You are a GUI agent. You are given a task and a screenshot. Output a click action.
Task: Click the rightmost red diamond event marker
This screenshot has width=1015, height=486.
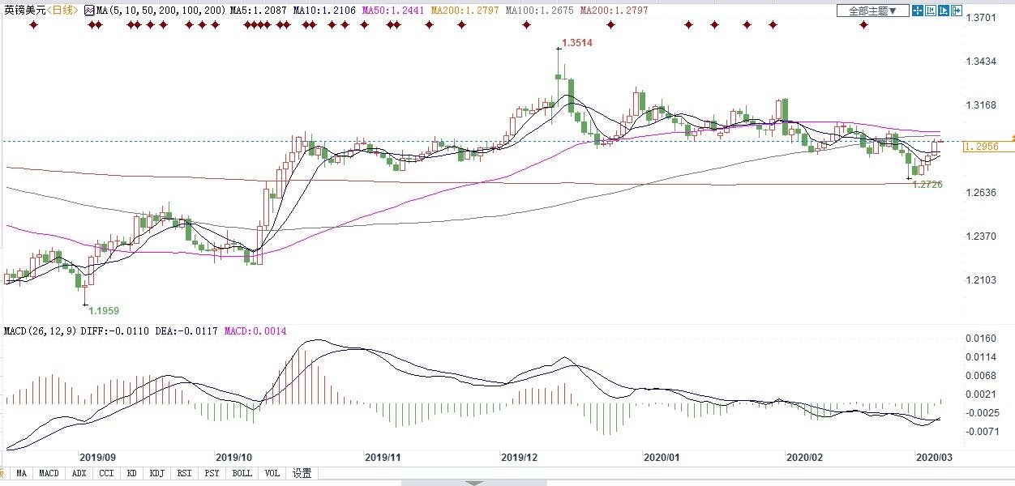pyautogui.click(x=863, y=25)
